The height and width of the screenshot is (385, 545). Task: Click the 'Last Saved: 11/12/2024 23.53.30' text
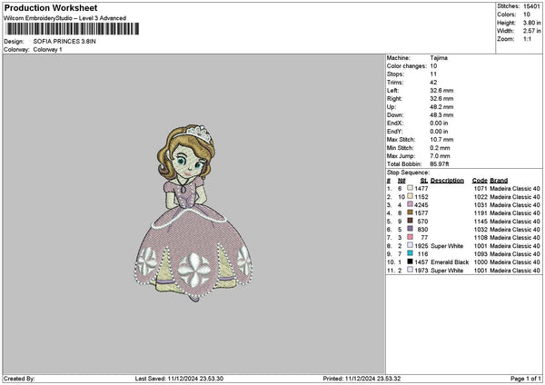179,379
